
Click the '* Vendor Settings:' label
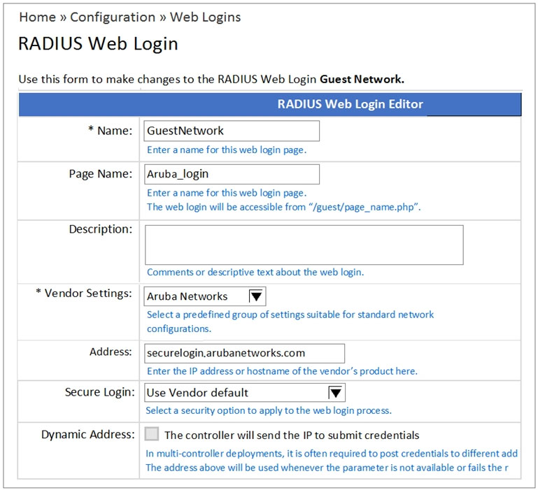click(x=84, y=293)
